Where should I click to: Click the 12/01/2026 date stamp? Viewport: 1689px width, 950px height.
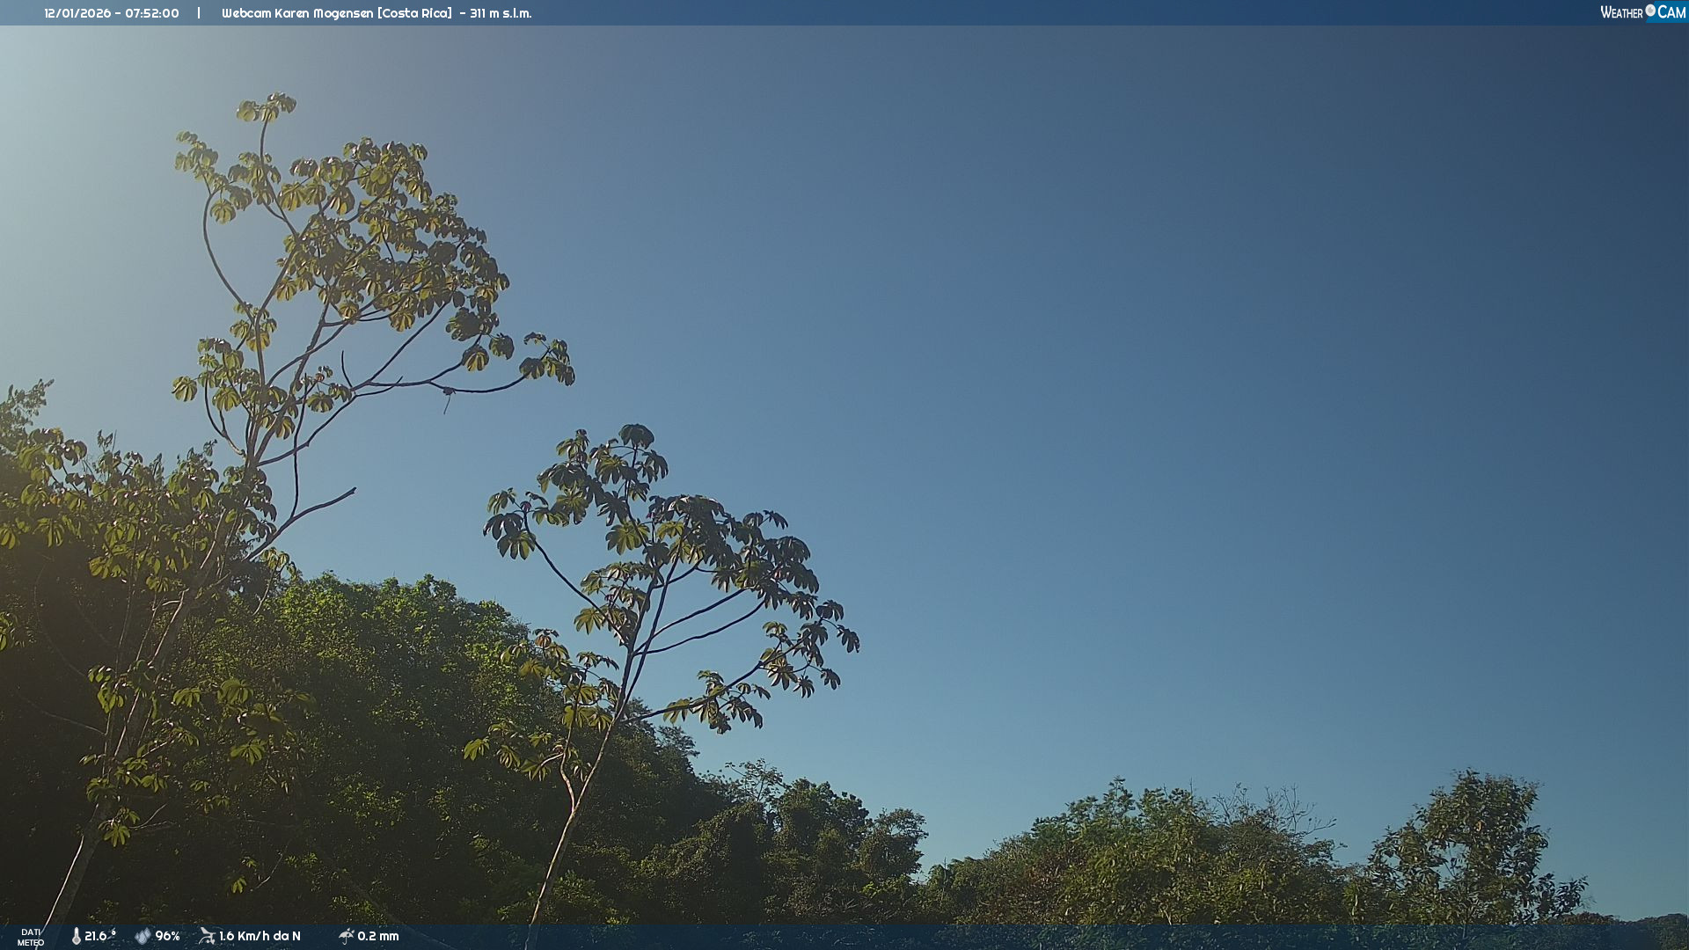(x=77, y=13)
